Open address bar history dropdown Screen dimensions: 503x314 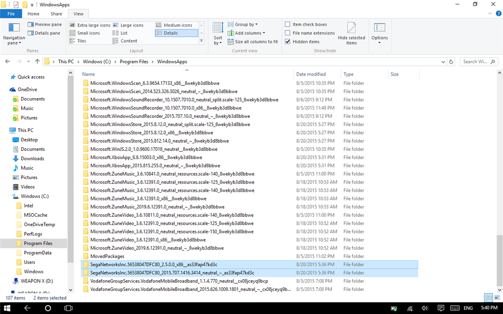click(443, 62)
